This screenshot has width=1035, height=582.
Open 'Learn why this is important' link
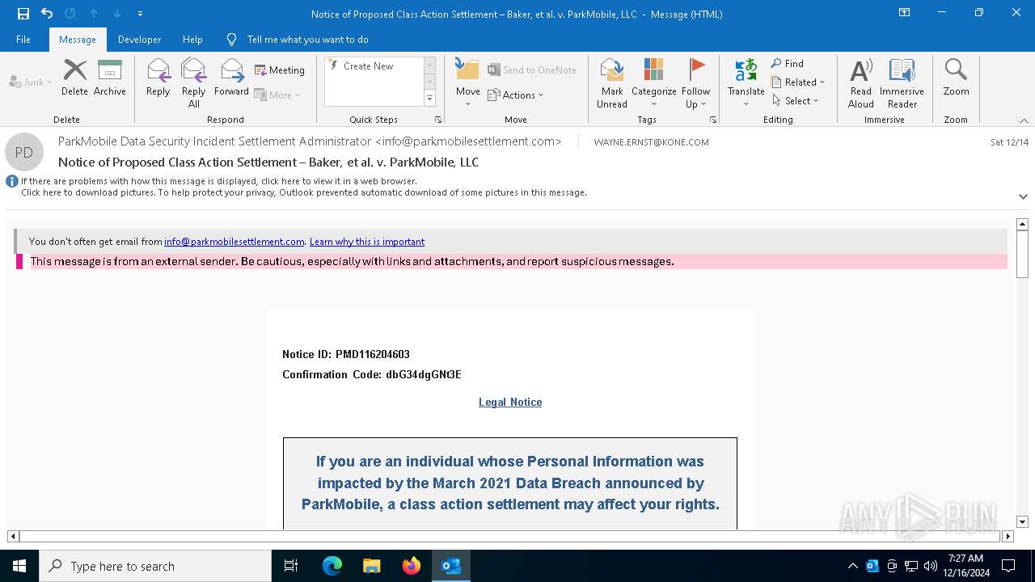click(367, 242)
